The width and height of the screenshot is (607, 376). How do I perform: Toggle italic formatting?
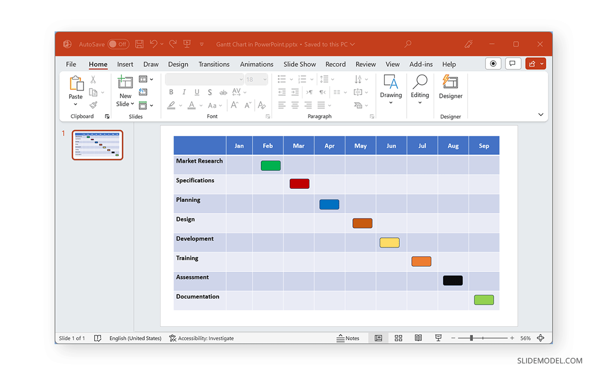pos(184,92)
